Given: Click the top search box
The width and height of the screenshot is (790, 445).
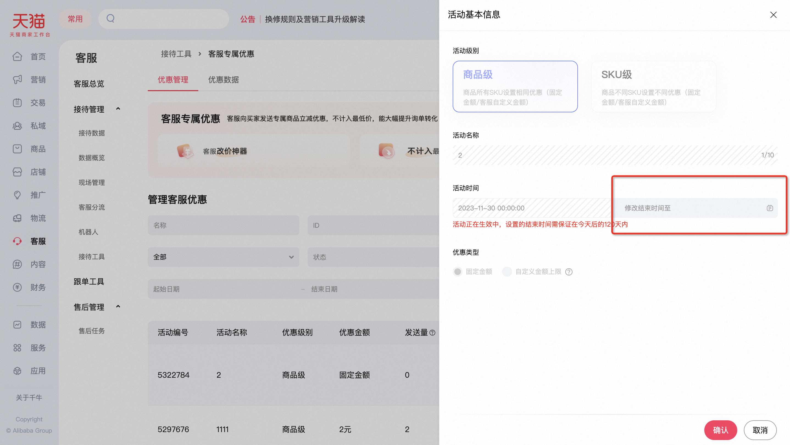Looking at the screenshot, I should pos(163,19).
